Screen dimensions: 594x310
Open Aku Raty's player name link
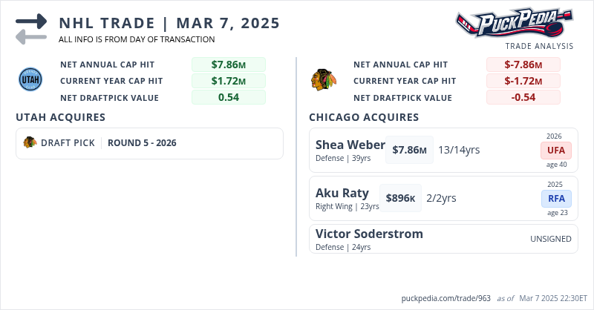[342, 192]
